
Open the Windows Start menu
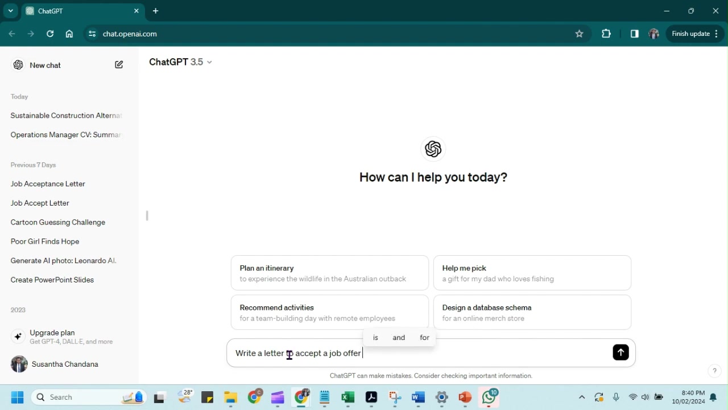tap(17, 397)
